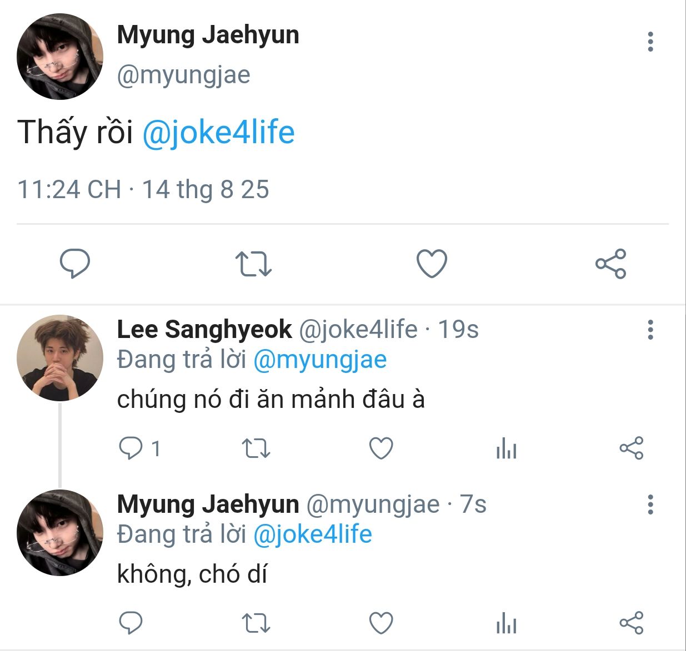Open the @joke4life mention in main tweet

click(x=218, y=133)
